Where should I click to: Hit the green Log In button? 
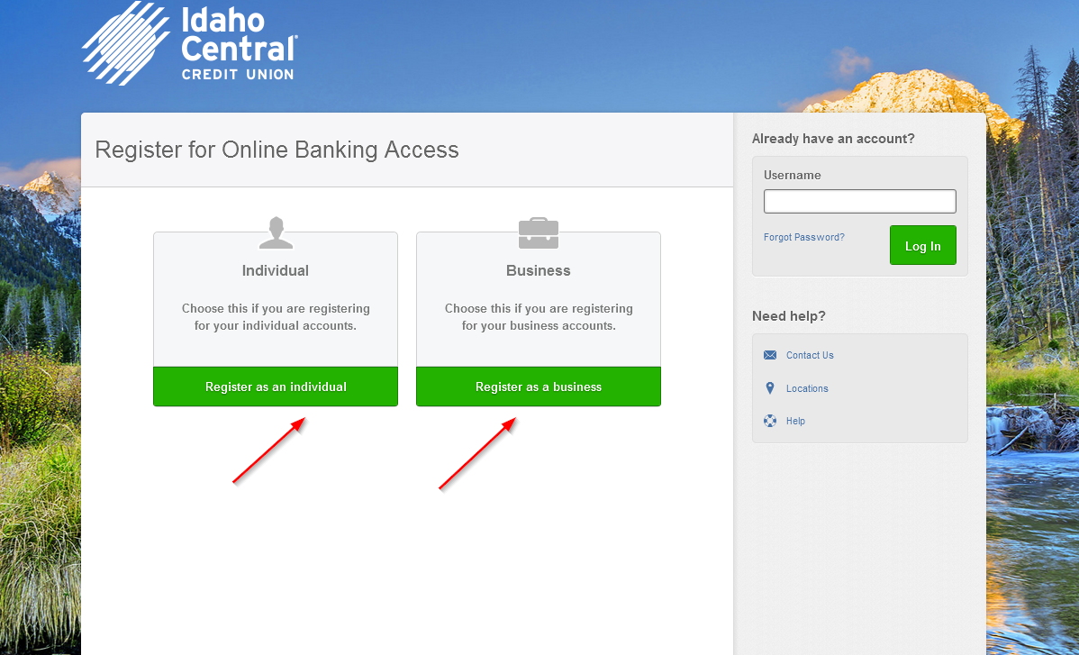pos(922,246)
